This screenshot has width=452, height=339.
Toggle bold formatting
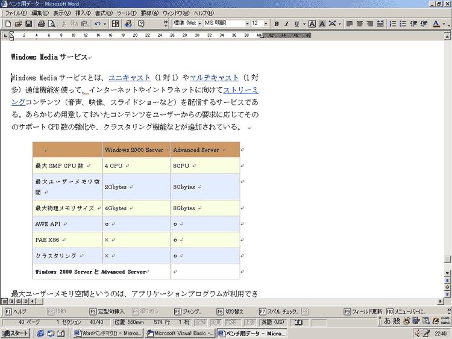coord(277,23)
